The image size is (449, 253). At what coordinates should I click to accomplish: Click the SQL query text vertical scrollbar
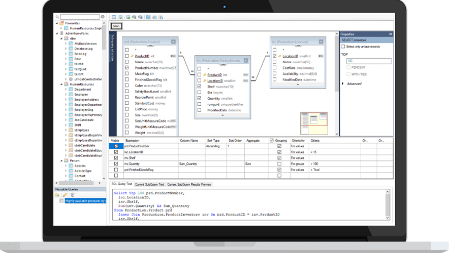coord(388,205)
